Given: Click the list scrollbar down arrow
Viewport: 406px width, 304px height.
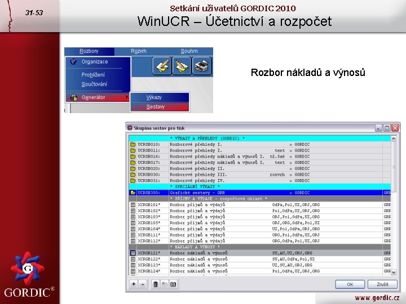Looking at the screenshot, I should 394,272.
